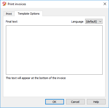109x108 pixels.
Task: Click empty panel area below hint text
Action: 54,89
